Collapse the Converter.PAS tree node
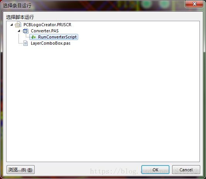206x179 pixels. tap(19, 31)
